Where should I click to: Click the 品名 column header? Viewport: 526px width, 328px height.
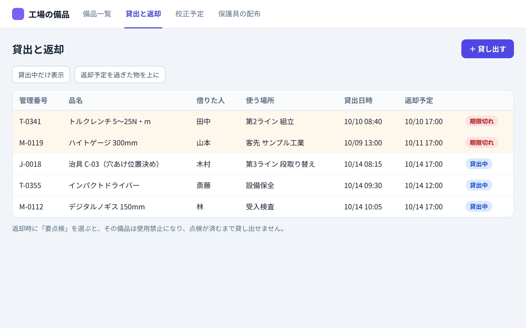76,101
